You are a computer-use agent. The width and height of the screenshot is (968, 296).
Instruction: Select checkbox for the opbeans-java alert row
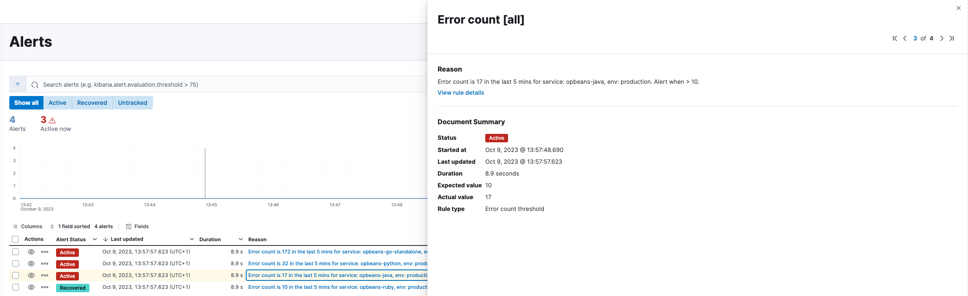tap(16, 275)
